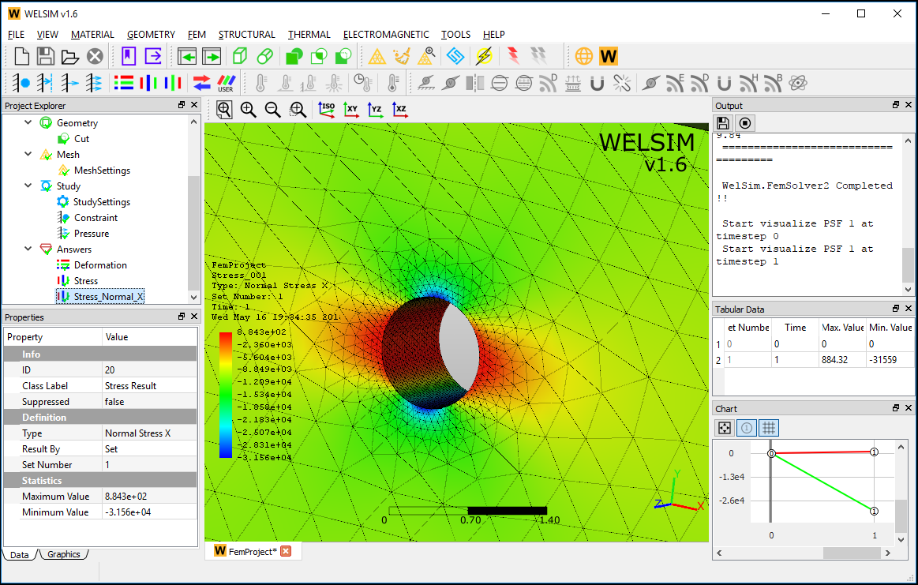The height and width of the screenshot is (585, 918).
Task: Open the STRUCTURAL menu
Action: (x=247, y=35)
